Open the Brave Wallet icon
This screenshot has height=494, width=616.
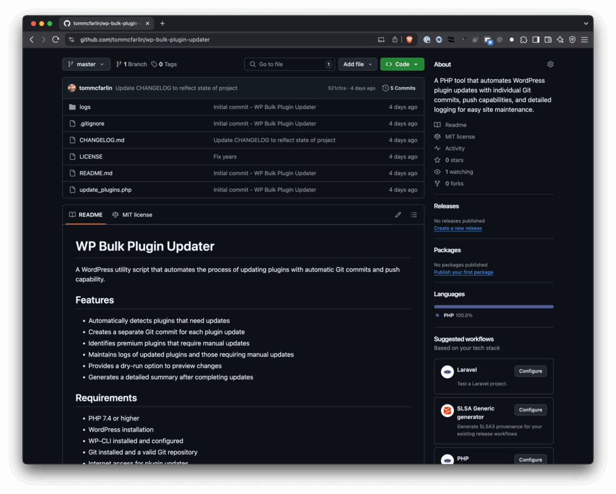tap(548, 40)
